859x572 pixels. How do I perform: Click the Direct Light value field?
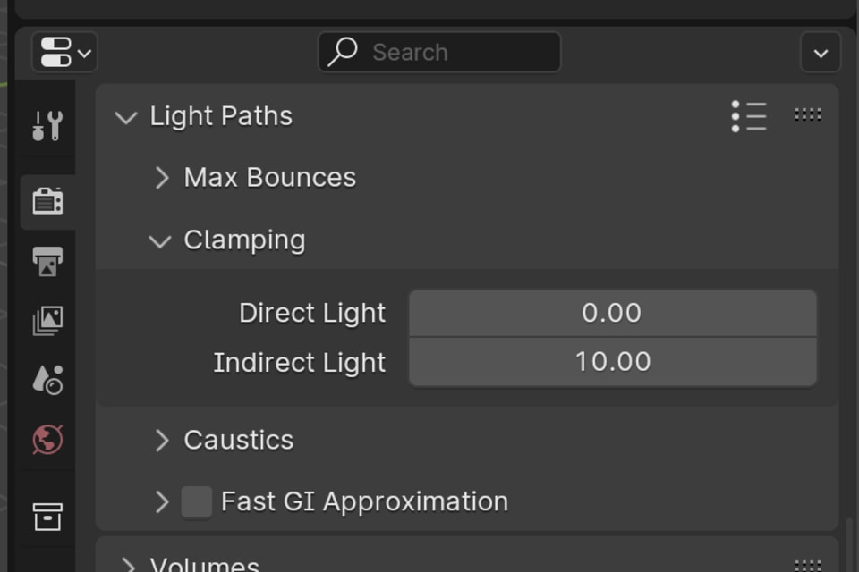click(x=612, y=314)
